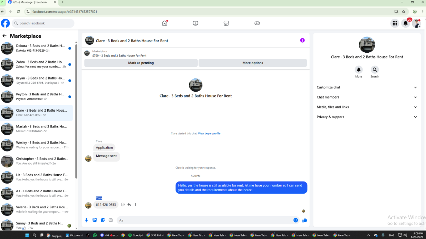The height and width of the screenshot is (239, 426).
Task: Send a voice clip with microphone icon
Action: [x=87, y=220]
